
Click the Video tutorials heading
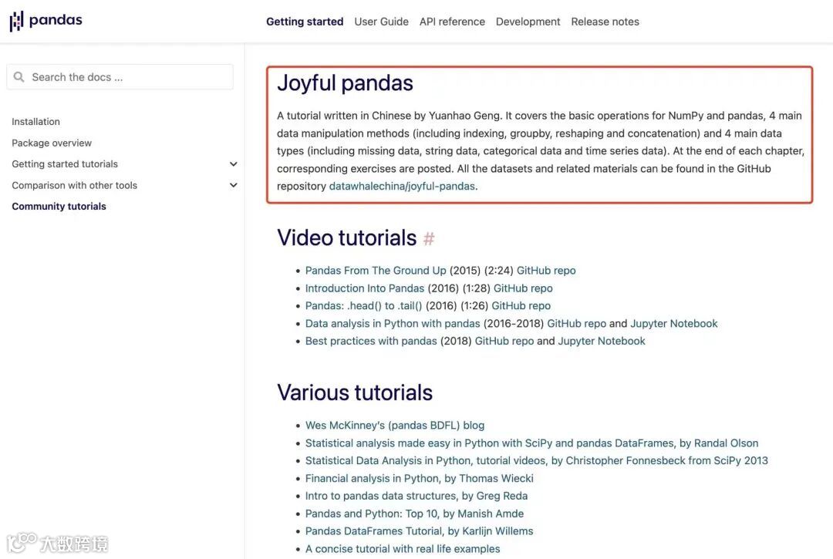[346, 237]
